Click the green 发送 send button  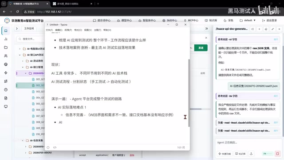coord(201,48)
